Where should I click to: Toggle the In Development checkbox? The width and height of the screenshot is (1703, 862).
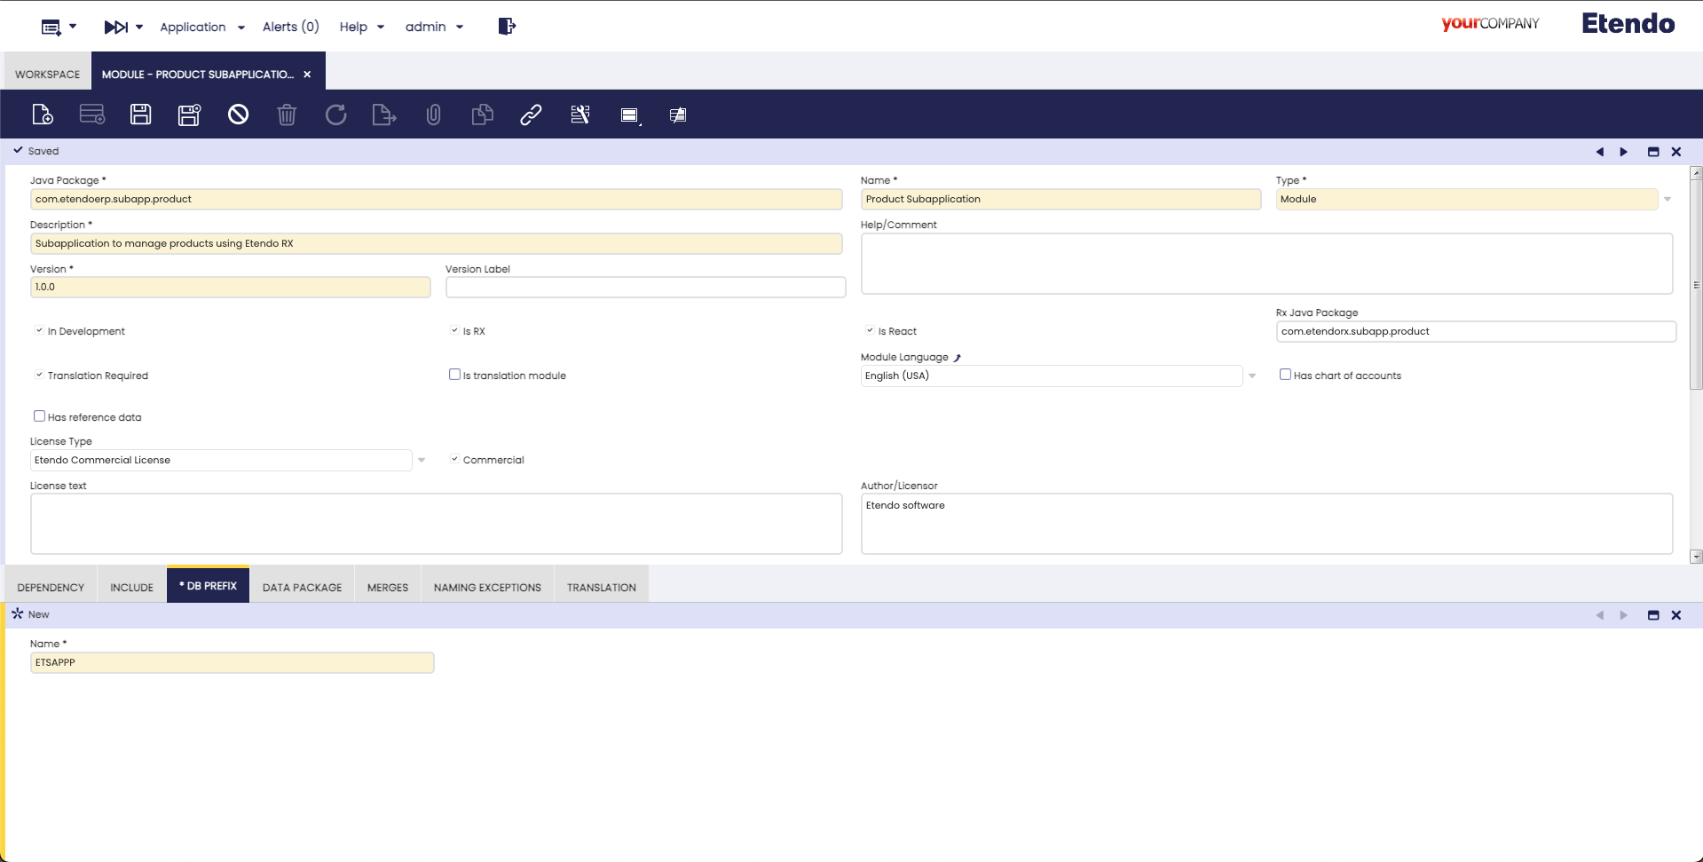coord(39,330)
